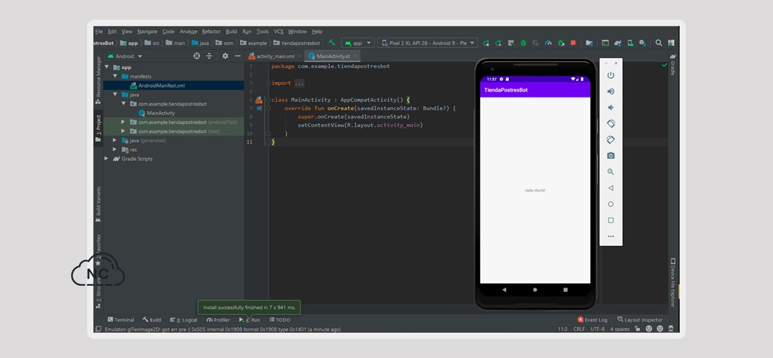Click the Make Project hammer icon

point(332,43)
